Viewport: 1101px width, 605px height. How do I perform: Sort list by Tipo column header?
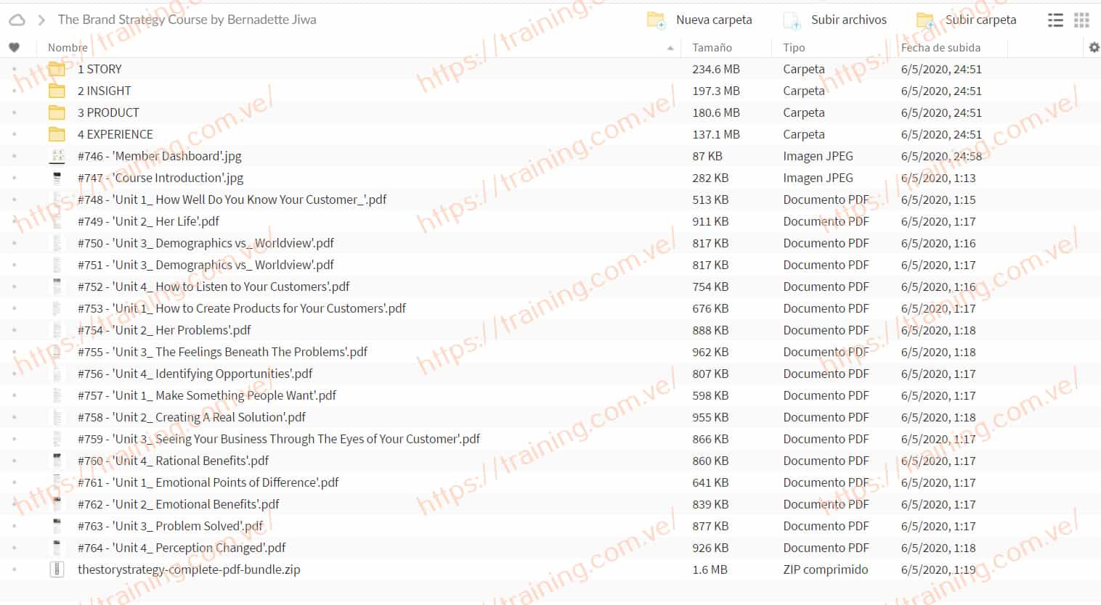[x=794, y=48]
